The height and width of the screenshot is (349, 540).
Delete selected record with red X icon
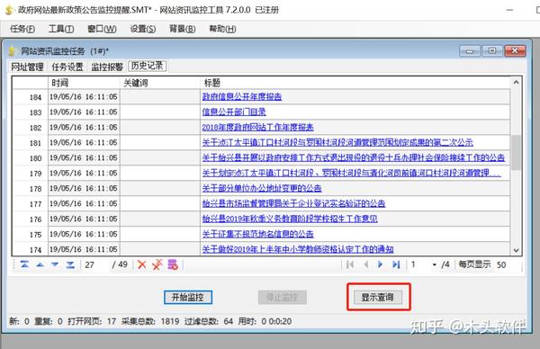tap(141, 264)
